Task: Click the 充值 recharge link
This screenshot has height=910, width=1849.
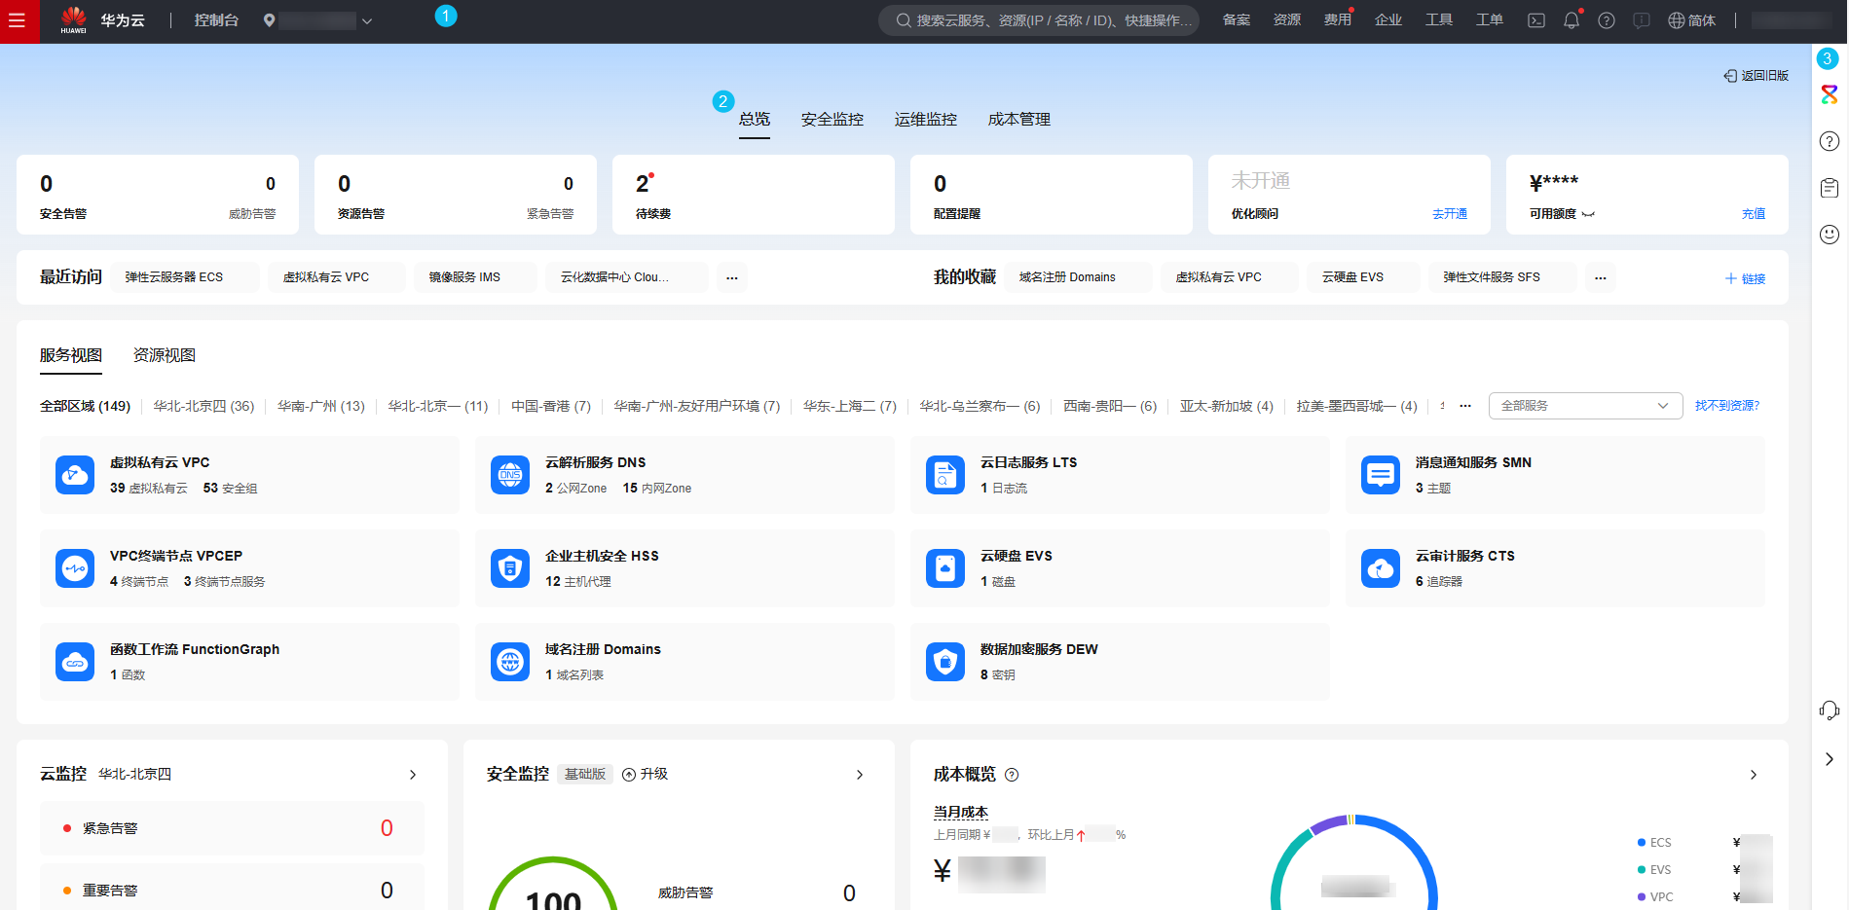Action: pyautogui.click(x=1754, y=214)
